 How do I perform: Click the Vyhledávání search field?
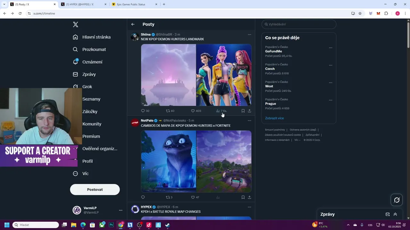299,24
